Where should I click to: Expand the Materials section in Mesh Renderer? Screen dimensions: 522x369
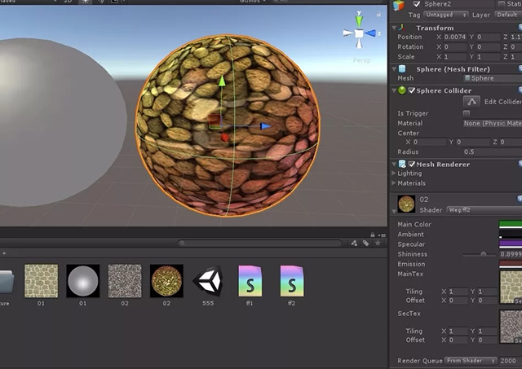[394, 183]
